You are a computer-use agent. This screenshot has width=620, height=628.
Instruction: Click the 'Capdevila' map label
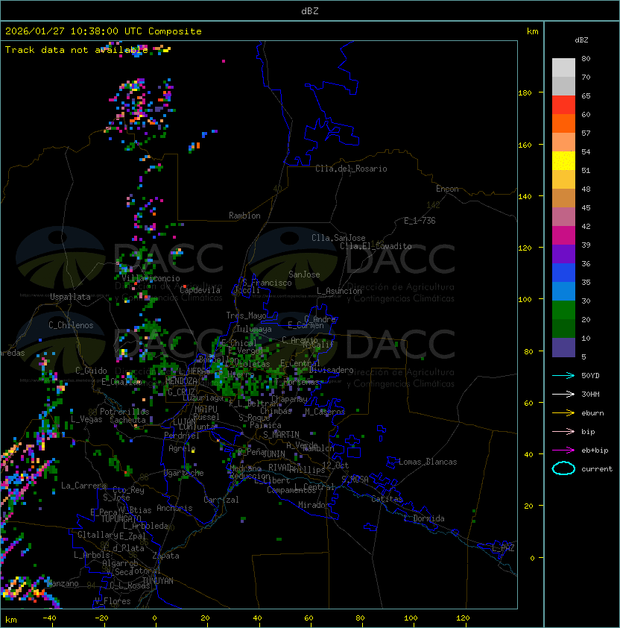(200, 290)
